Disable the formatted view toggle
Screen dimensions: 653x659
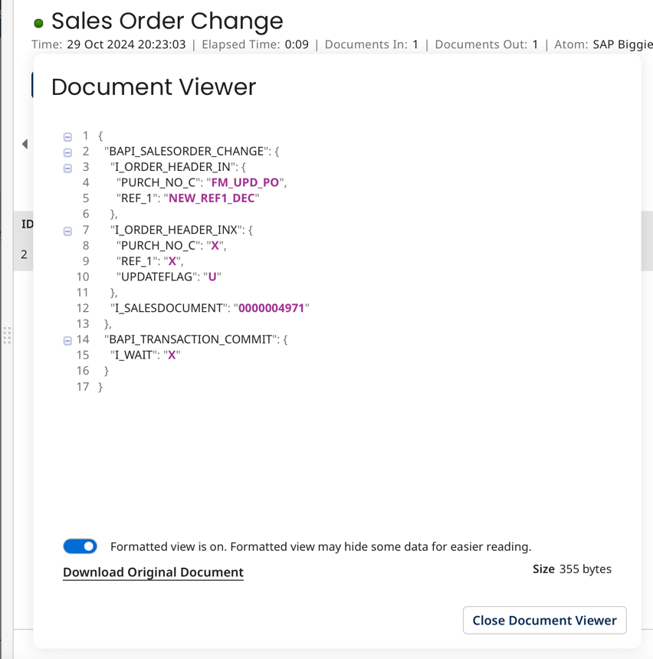point(80,546)
